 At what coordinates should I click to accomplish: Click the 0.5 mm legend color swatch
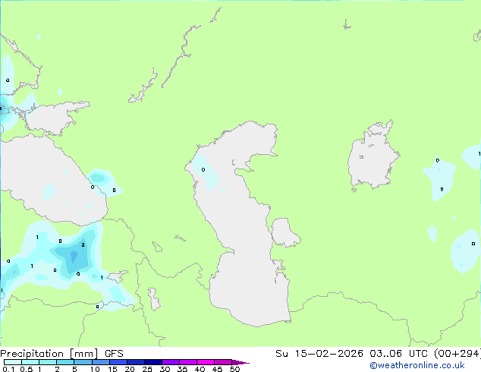coord(30,362)
